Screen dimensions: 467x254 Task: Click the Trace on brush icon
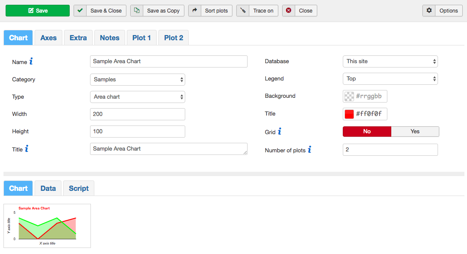pyautogui.click(x=243, y=11)
